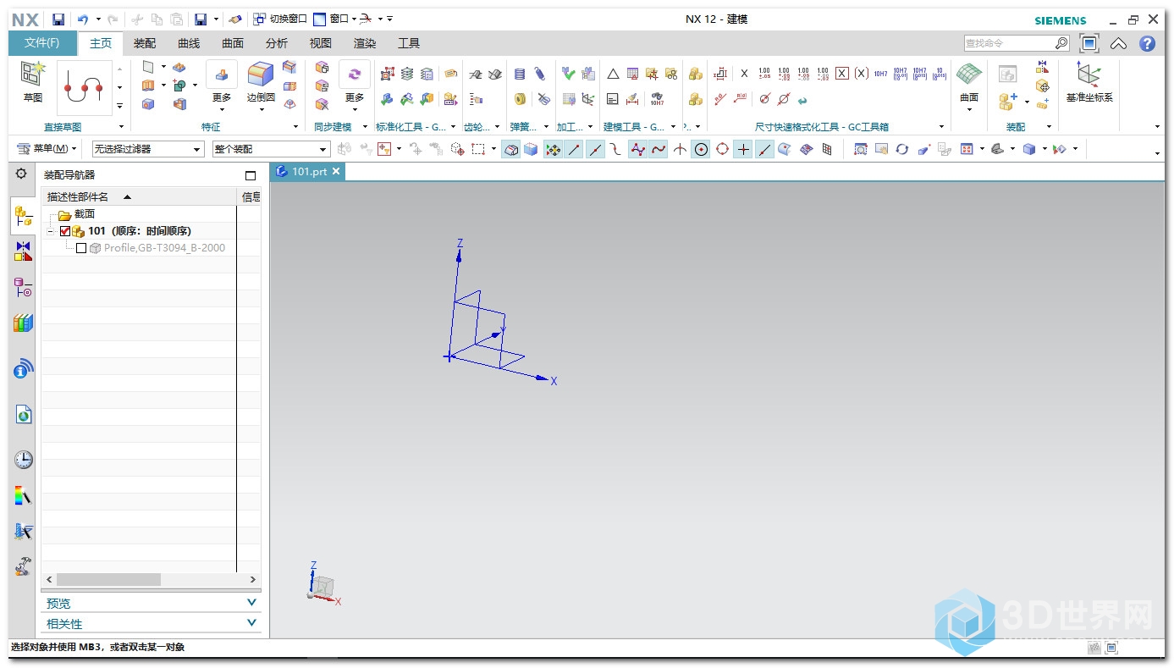1174x668 pixels.
Task: Click the view triad in graphics corner
Action: 322,584
